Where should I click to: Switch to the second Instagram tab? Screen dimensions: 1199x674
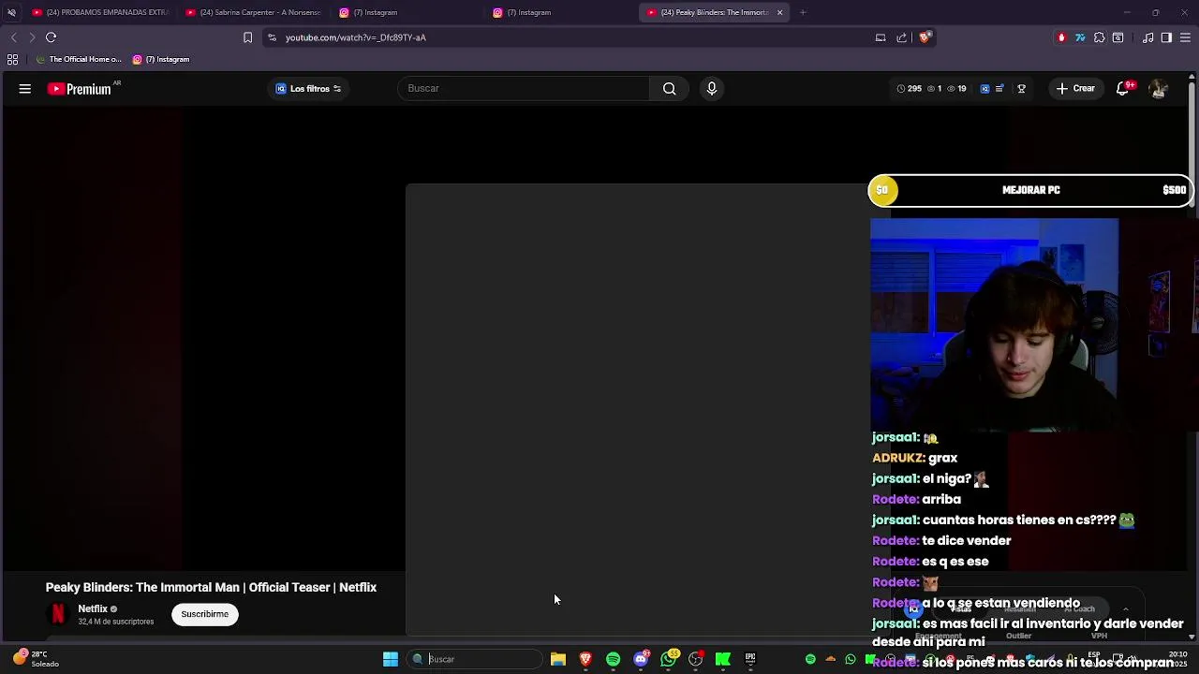tap(561, 12)
